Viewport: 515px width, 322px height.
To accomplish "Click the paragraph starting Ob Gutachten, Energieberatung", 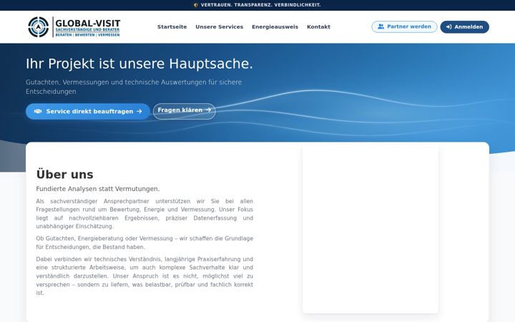I will (144, 243).
